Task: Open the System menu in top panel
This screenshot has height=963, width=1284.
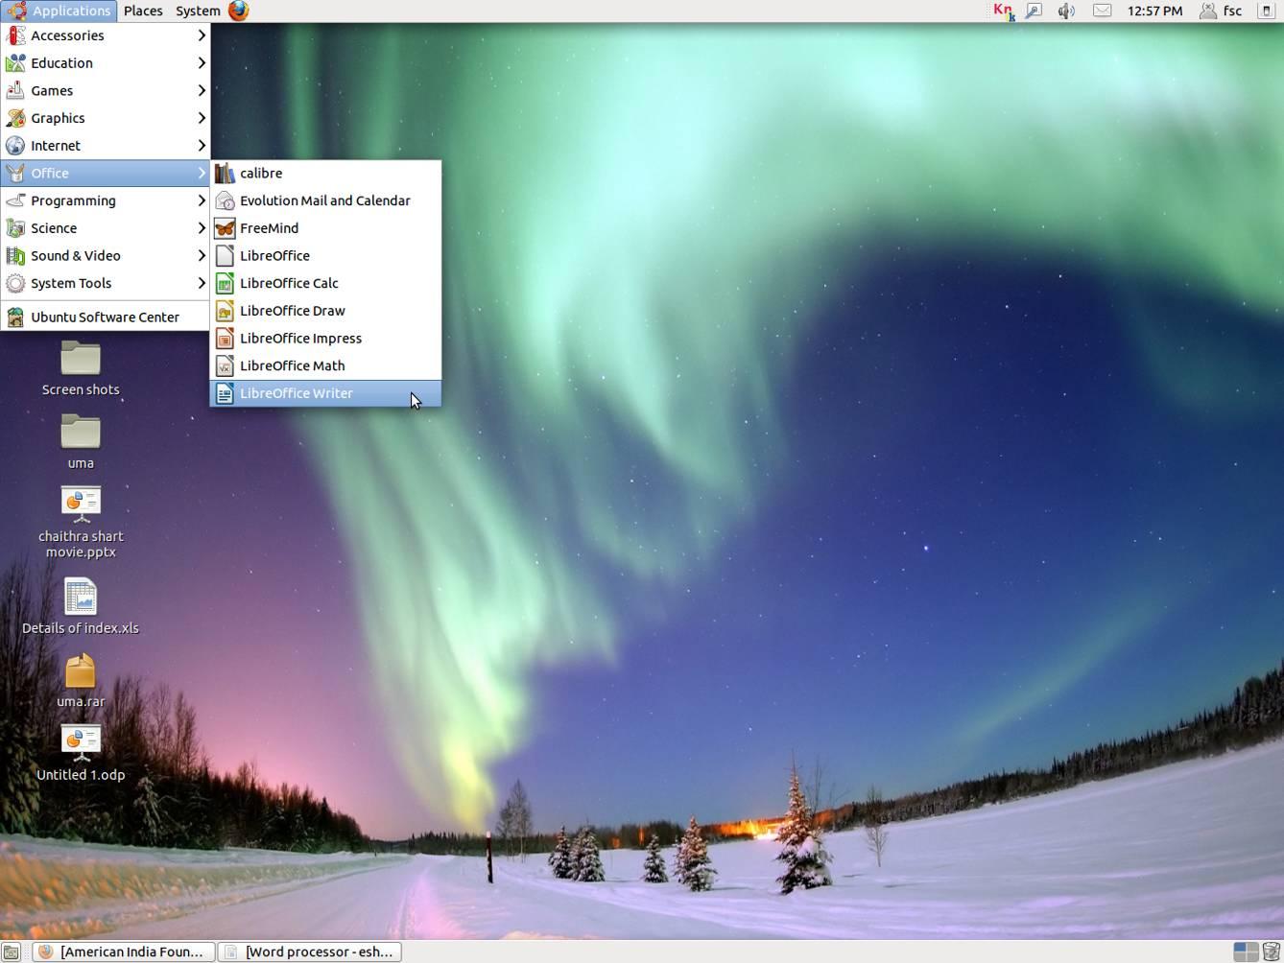Action: pos(198,11)
